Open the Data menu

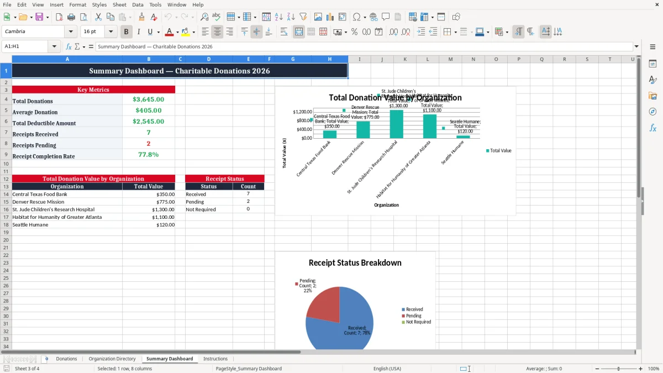[138, 5]
